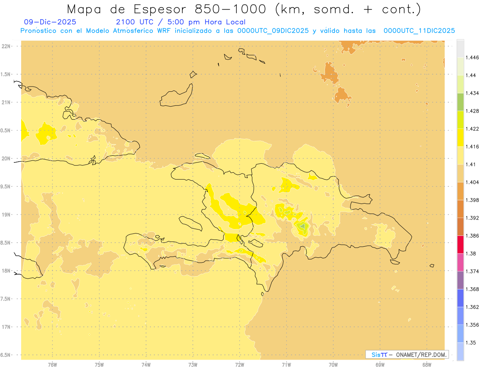Click the legend value 1.374
Viewport: 479px width, 370px height.
click(473, 271)
